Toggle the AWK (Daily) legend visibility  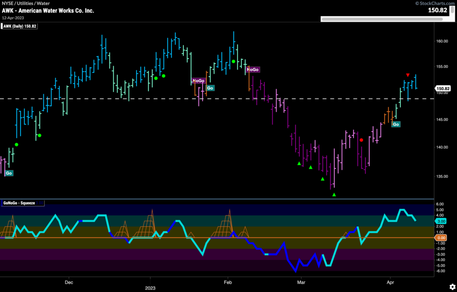click(x=20, y=26)
